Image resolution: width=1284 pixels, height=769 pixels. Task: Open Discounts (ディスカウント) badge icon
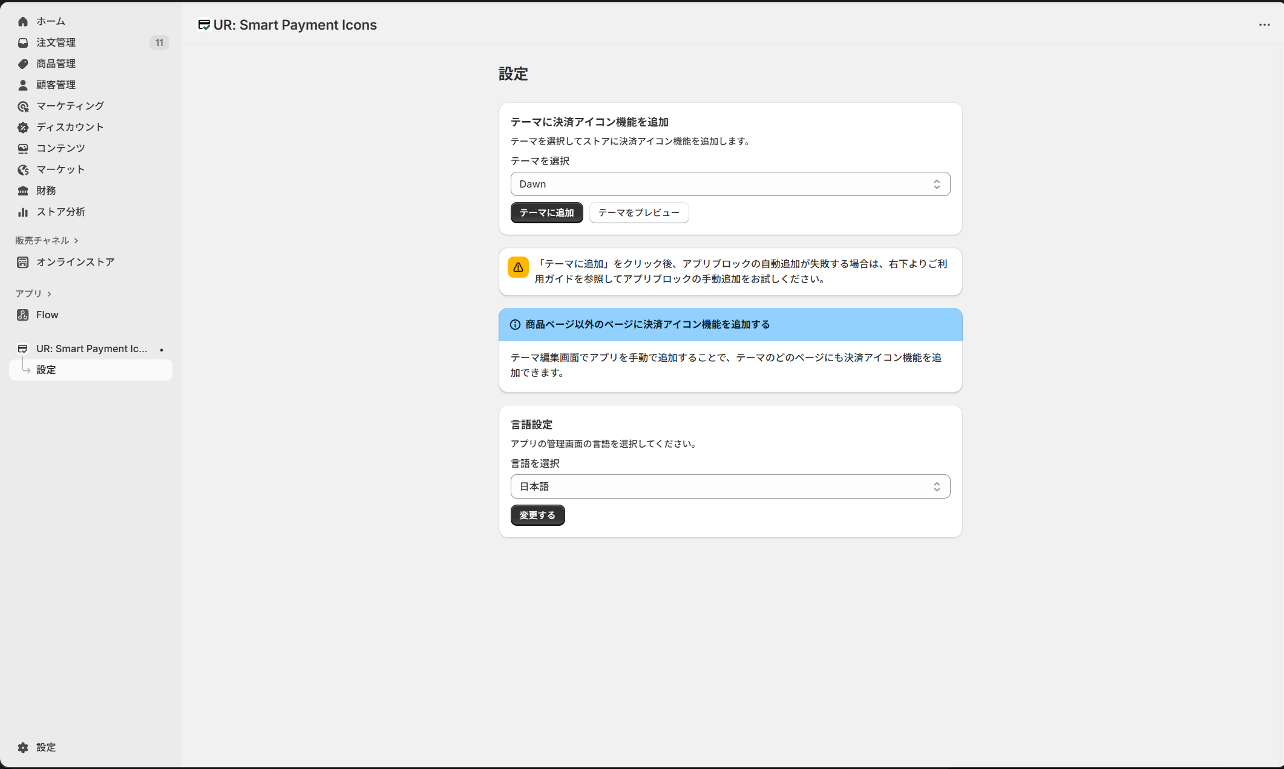[23, 128]
